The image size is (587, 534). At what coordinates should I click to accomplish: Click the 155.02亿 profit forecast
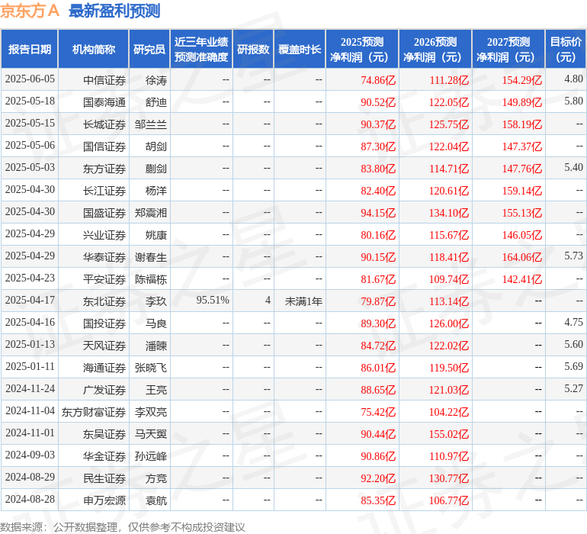click(449, 434)
